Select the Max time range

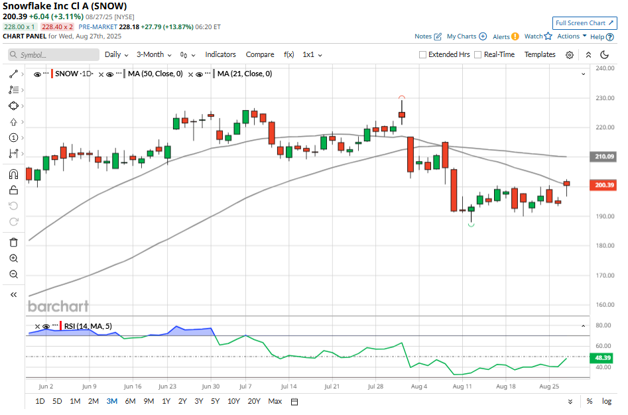[275, 401]
